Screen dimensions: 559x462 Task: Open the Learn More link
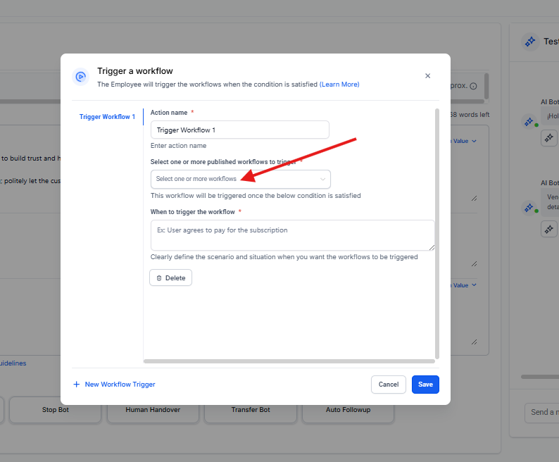pyautogui.click(x=339, y=85)
